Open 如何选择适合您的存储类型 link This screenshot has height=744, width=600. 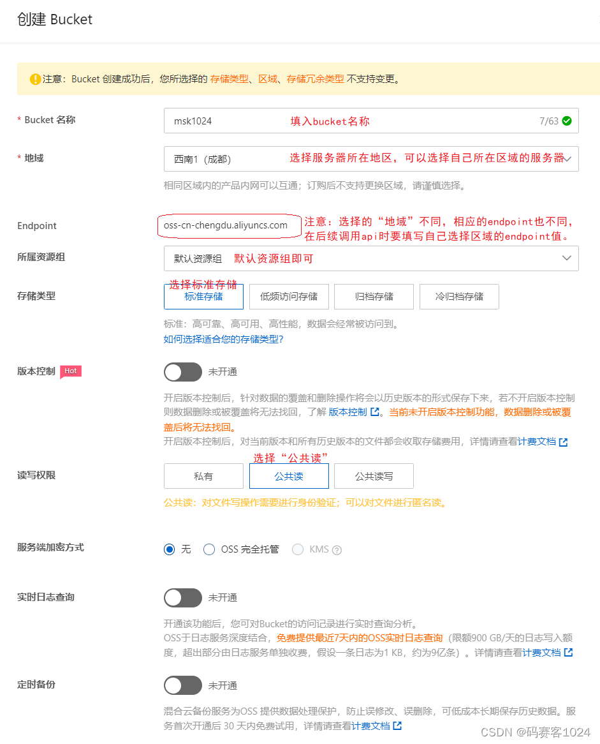pos(223,339)
